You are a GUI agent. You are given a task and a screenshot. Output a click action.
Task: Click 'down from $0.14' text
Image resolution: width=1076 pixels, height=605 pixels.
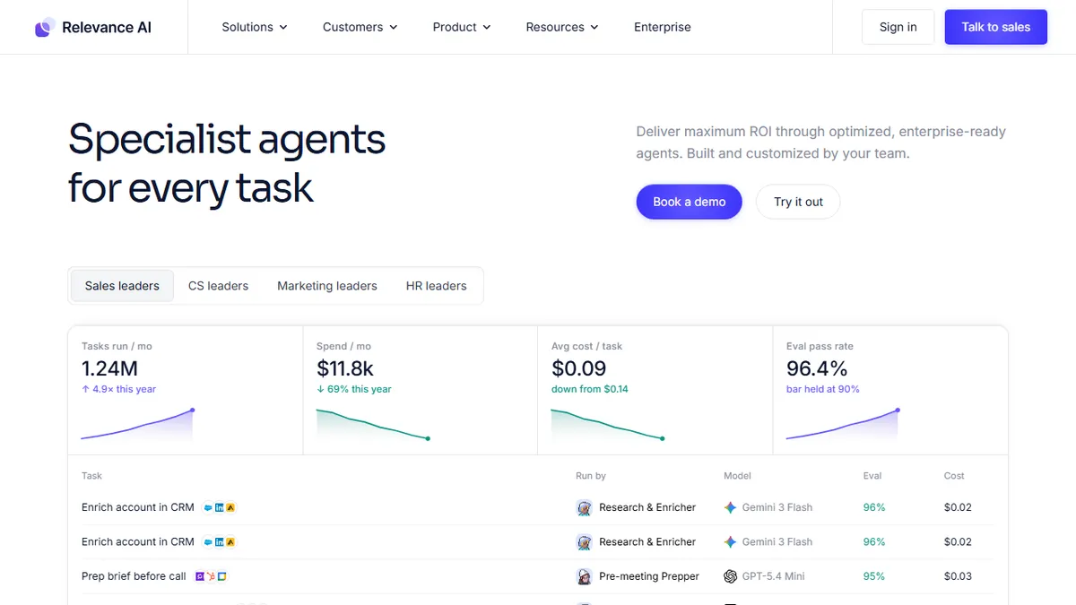tap(590, 389)
